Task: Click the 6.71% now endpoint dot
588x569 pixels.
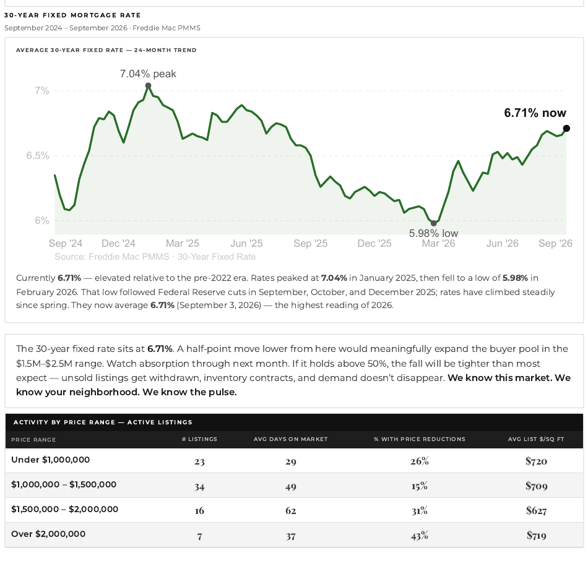Action: (x=566, y=128)
